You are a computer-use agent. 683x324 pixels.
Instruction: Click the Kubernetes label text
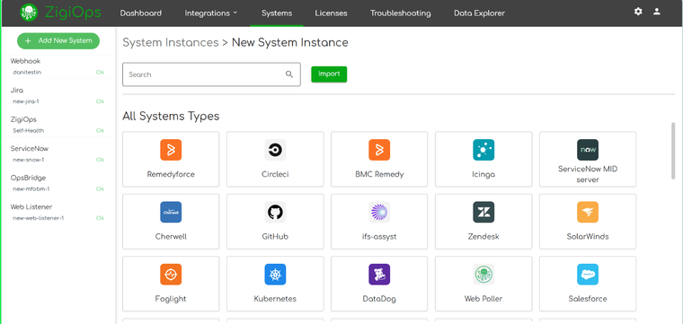(275, 299)
